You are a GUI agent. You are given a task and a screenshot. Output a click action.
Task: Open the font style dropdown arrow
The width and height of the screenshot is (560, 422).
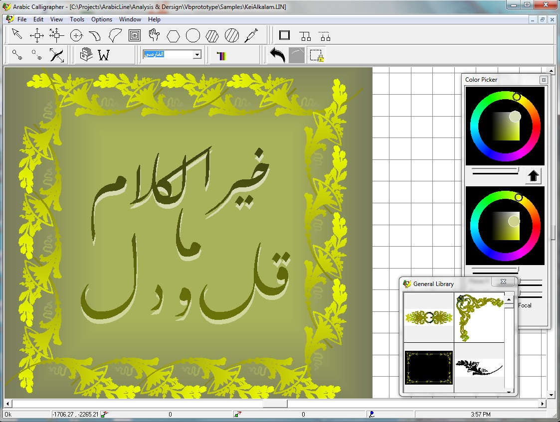[x=197, y=55]
